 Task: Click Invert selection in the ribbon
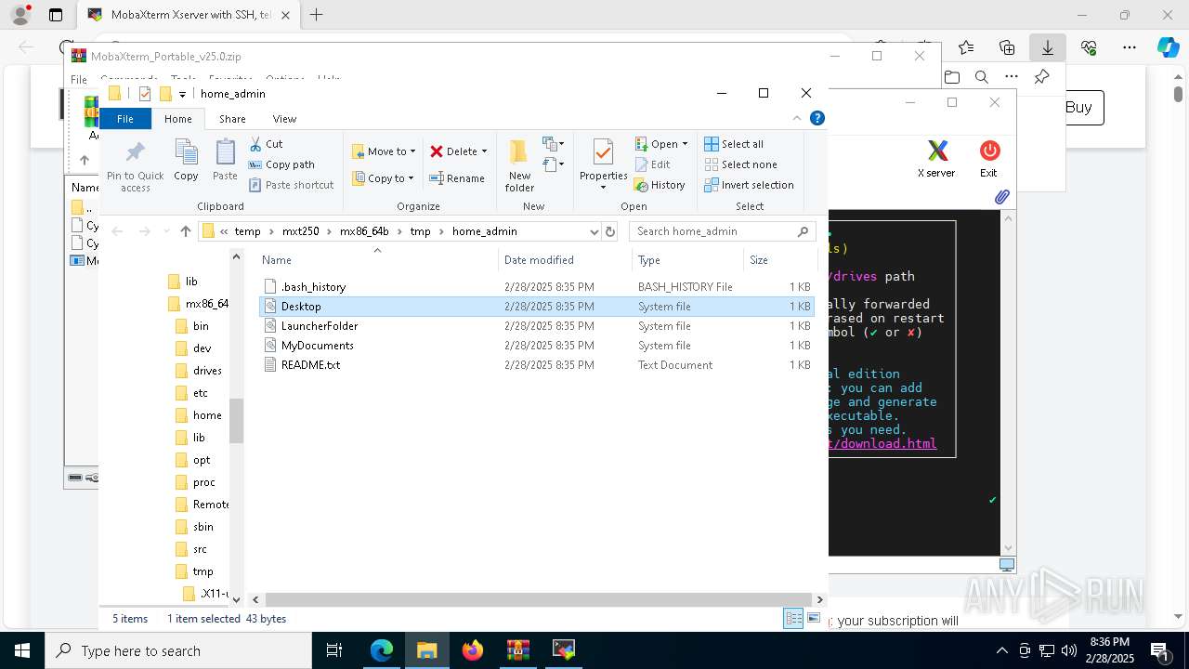pyautogui.click(x=749, y=185)
